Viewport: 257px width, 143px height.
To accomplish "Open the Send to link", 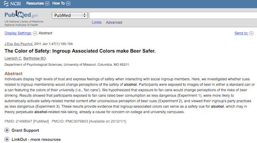I will [241, 33].
